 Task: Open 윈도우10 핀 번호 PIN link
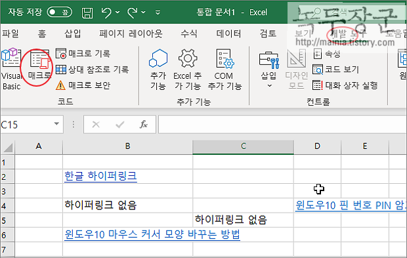(351, 205)
